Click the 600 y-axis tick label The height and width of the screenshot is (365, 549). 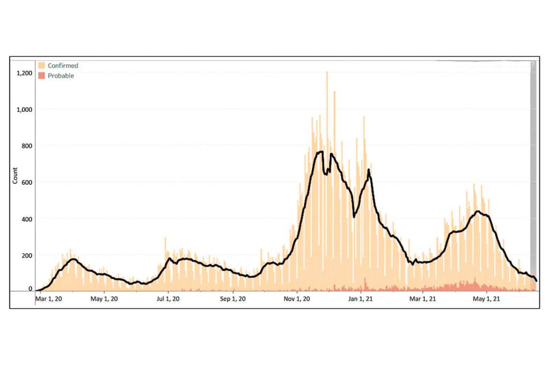pyautogui.click(x=26, y=182)
